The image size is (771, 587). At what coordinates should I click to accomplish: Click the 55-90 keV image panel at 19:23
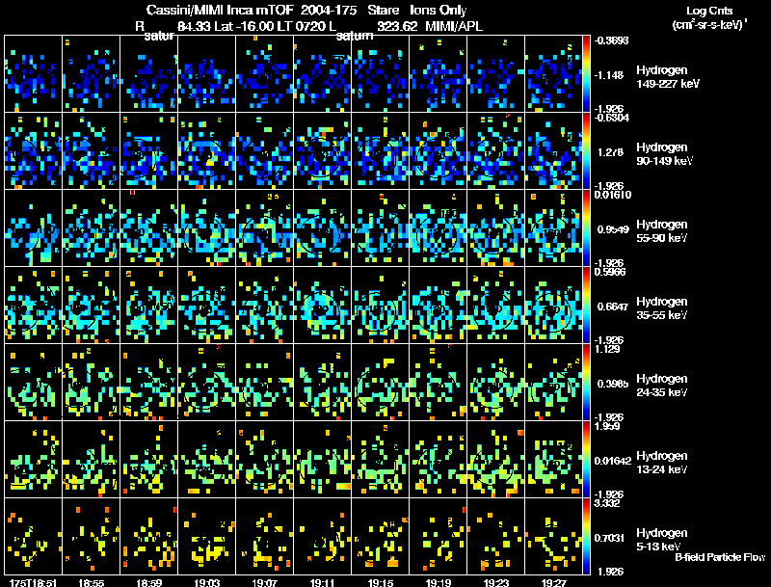click(x=496, y=228)
